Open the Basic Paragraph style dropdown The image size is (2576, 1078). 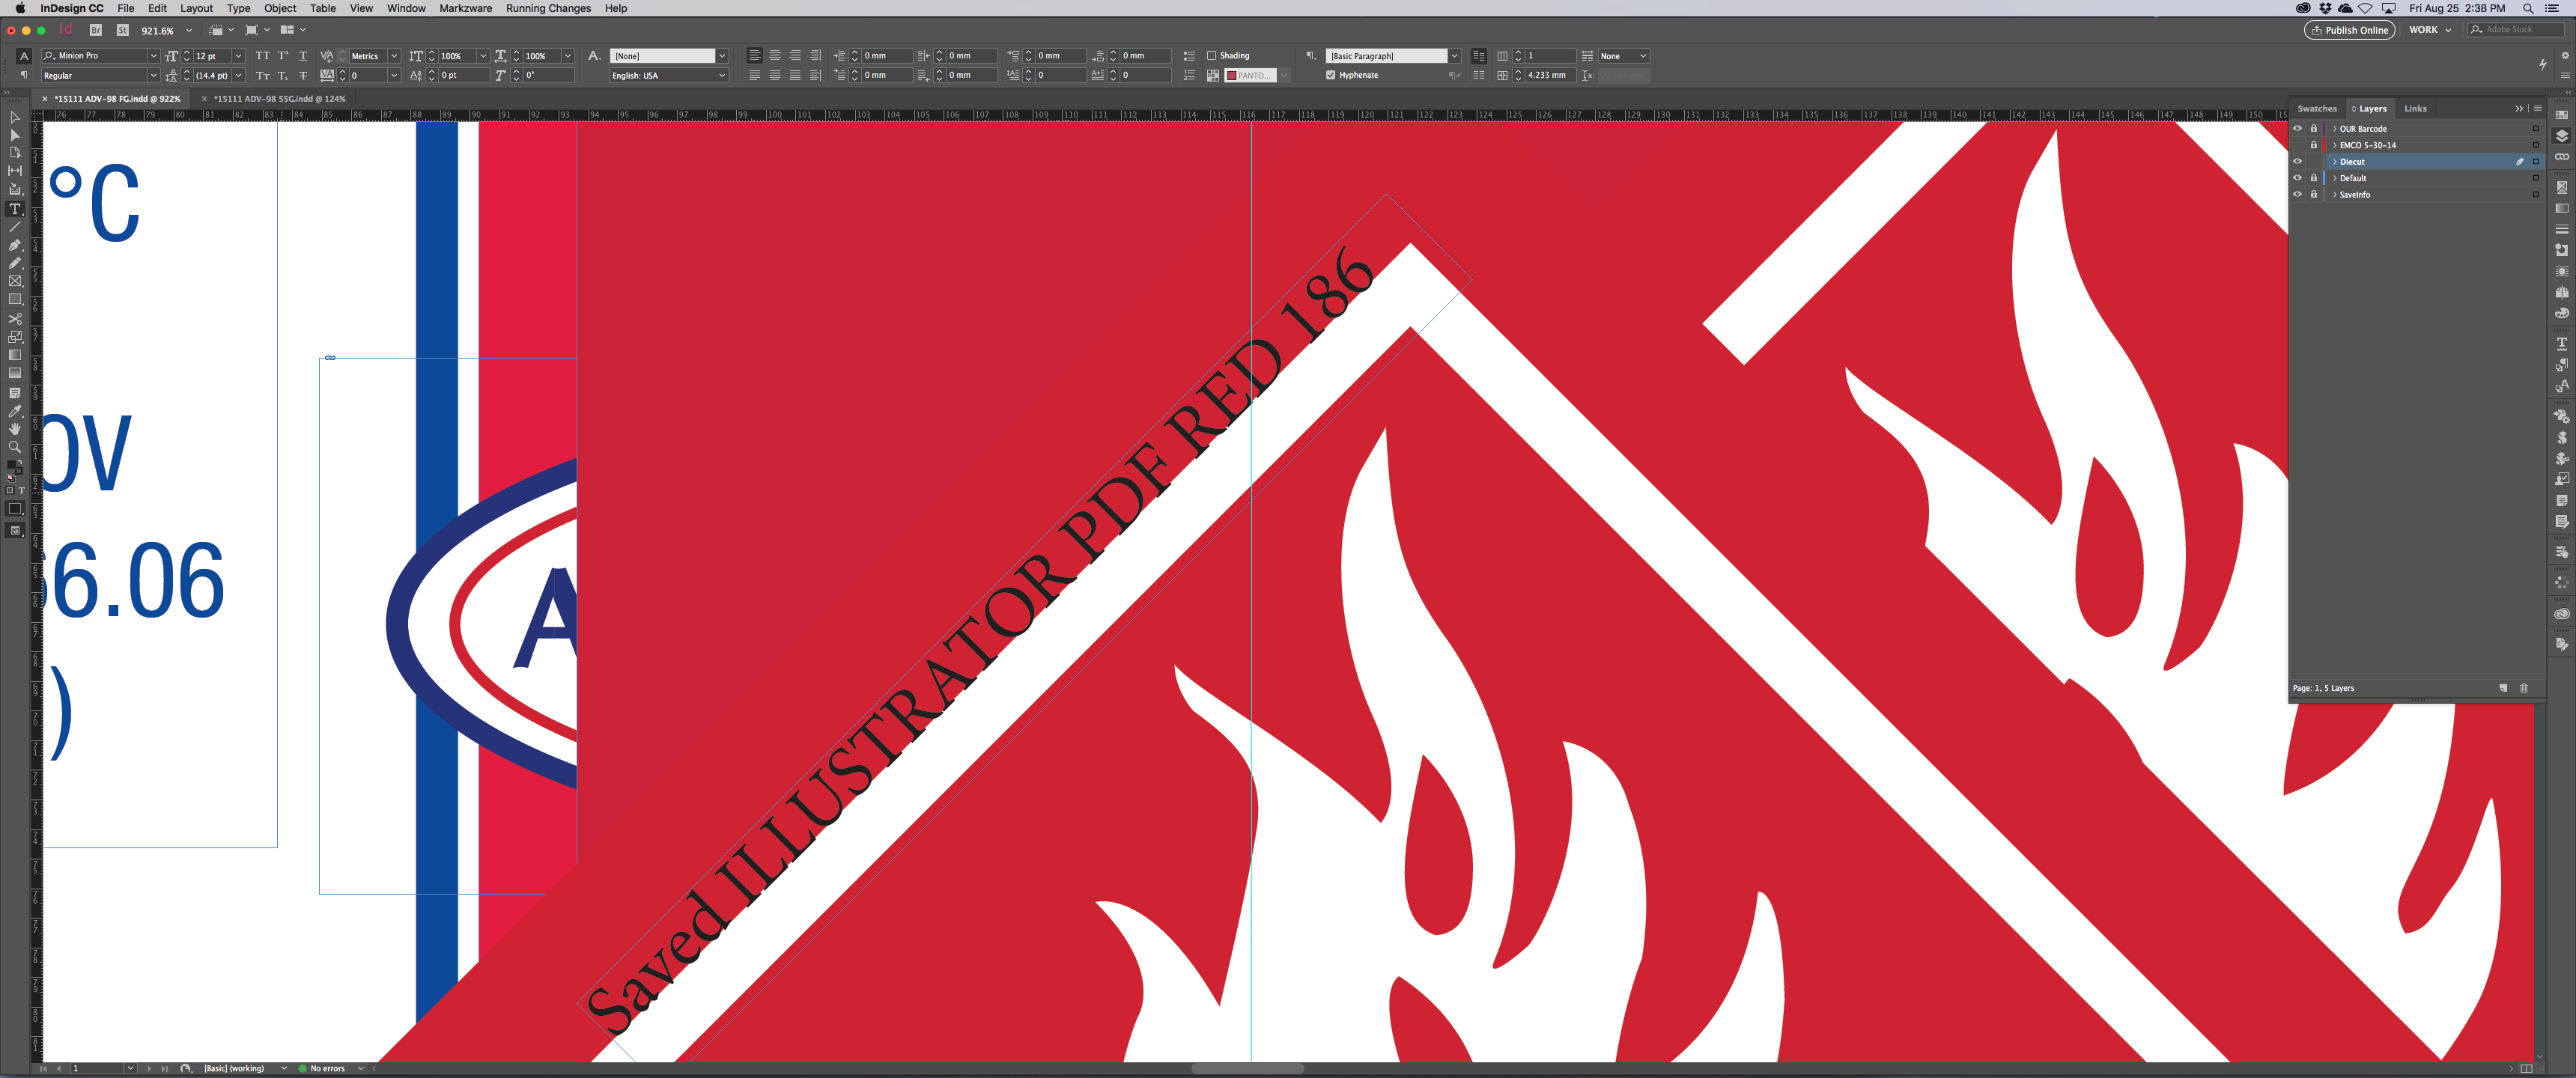(x=1454, y=56)
